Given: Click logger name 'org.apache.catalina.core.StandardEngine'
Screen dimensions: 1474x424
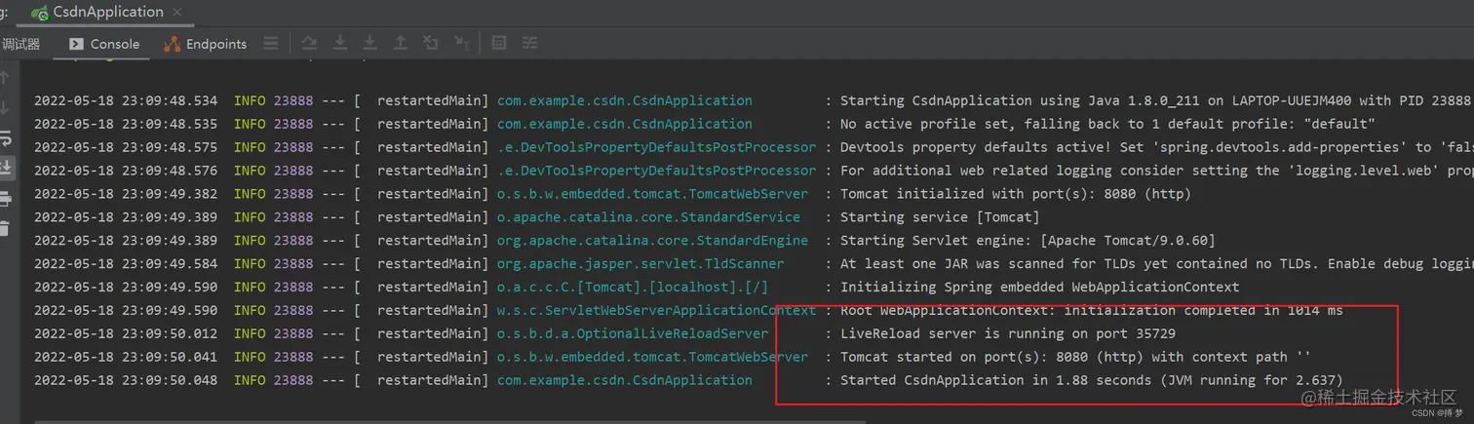Looking at the screenshot, I should click(652, 241).
